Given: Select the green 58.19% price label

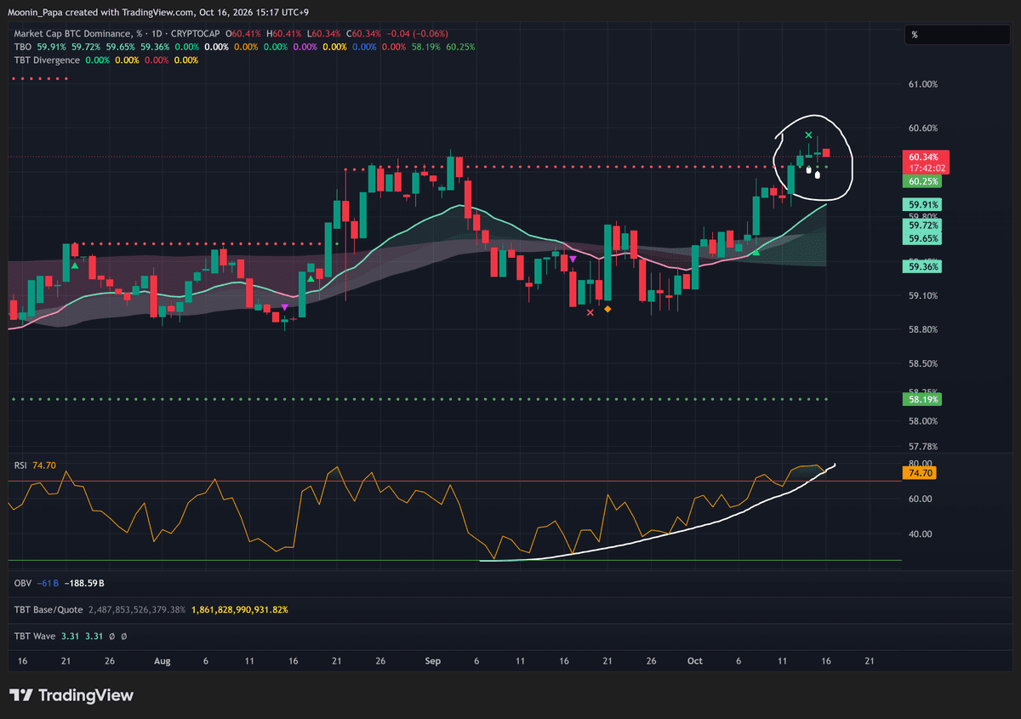Looking at the screenshot, I should pos(923,399).
